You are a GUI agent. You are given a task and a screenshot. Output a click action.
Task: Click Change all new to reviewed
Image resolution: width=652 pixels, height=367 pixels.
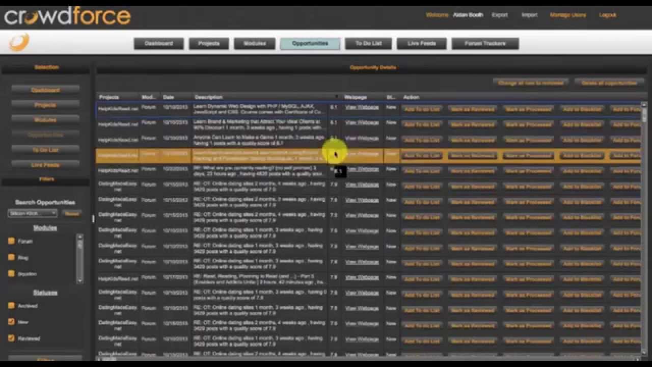coord(531,83)
